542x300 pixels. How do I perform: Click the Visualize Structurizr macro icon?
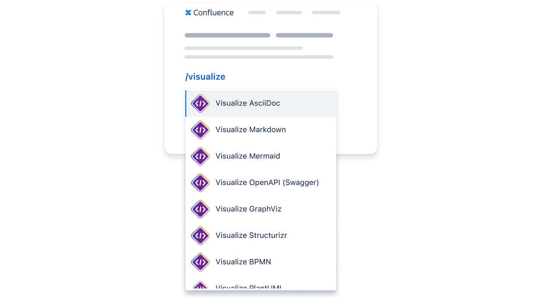coord(200,236)
